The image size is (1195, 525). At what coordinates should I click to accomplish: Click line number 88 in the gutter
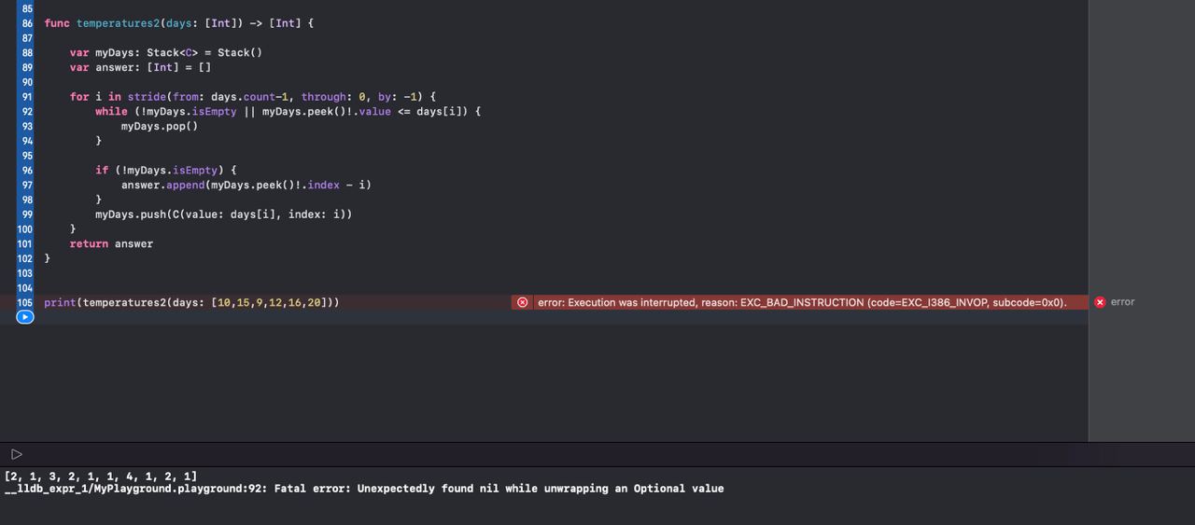coord(26,53)
